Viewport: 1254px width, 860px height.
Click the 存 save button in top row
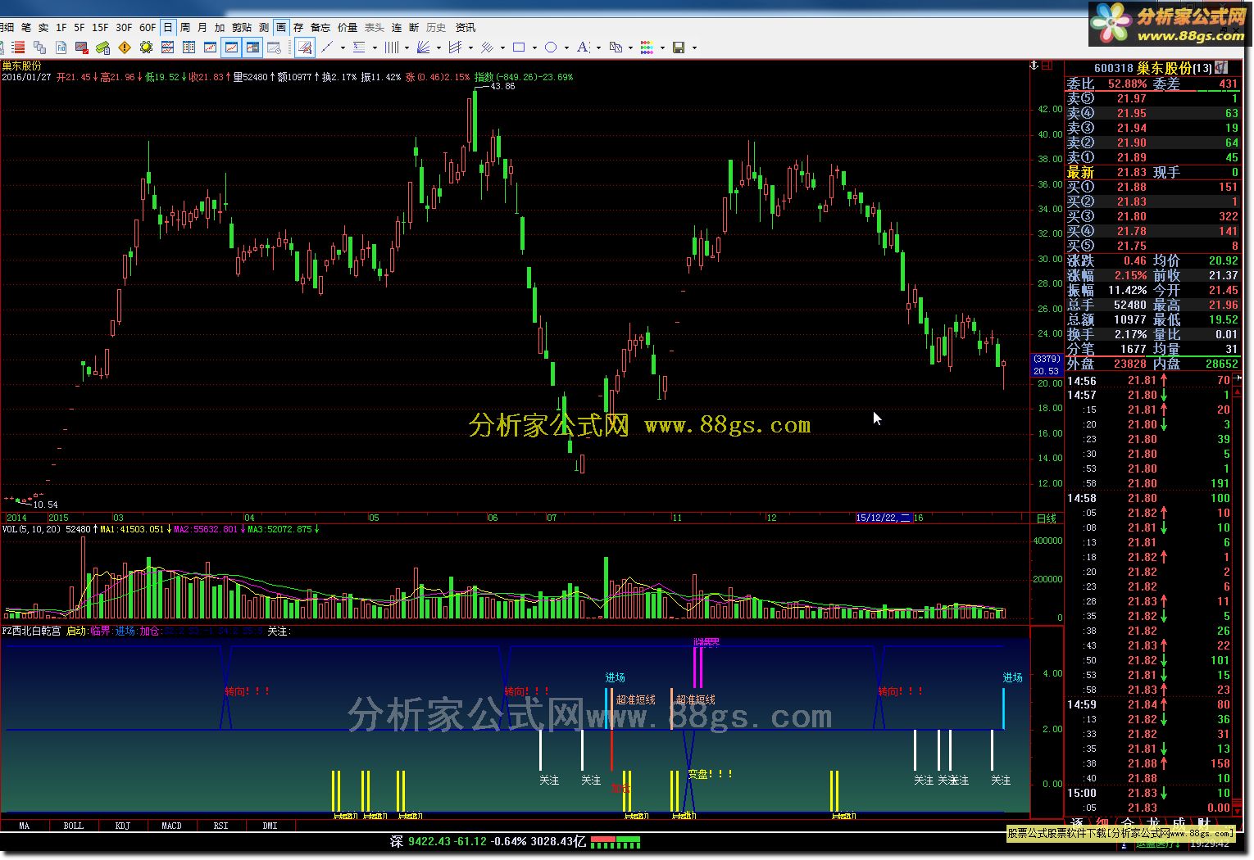pos(298,27)
